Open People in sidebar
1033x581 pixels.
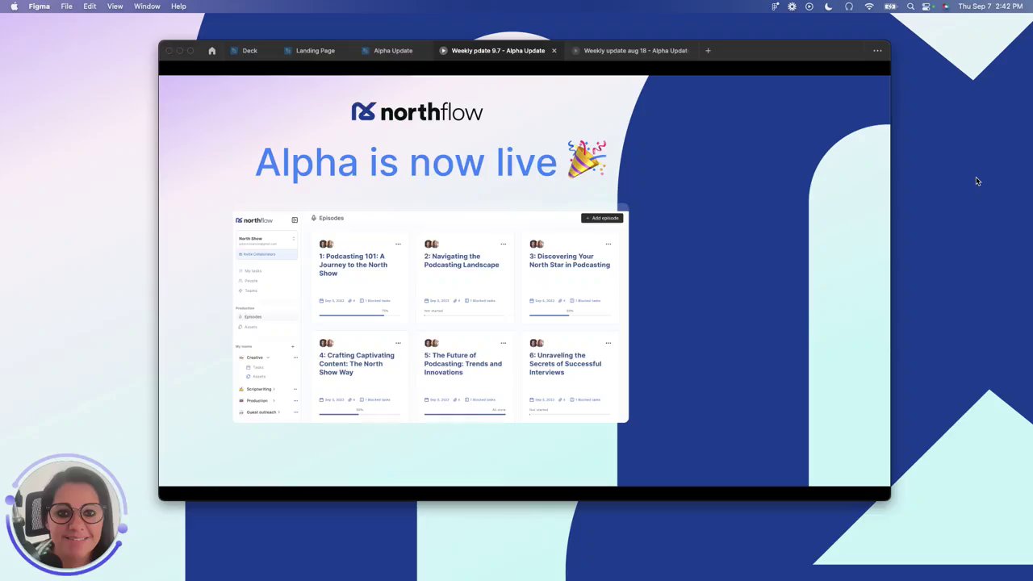tap(249, 281)
